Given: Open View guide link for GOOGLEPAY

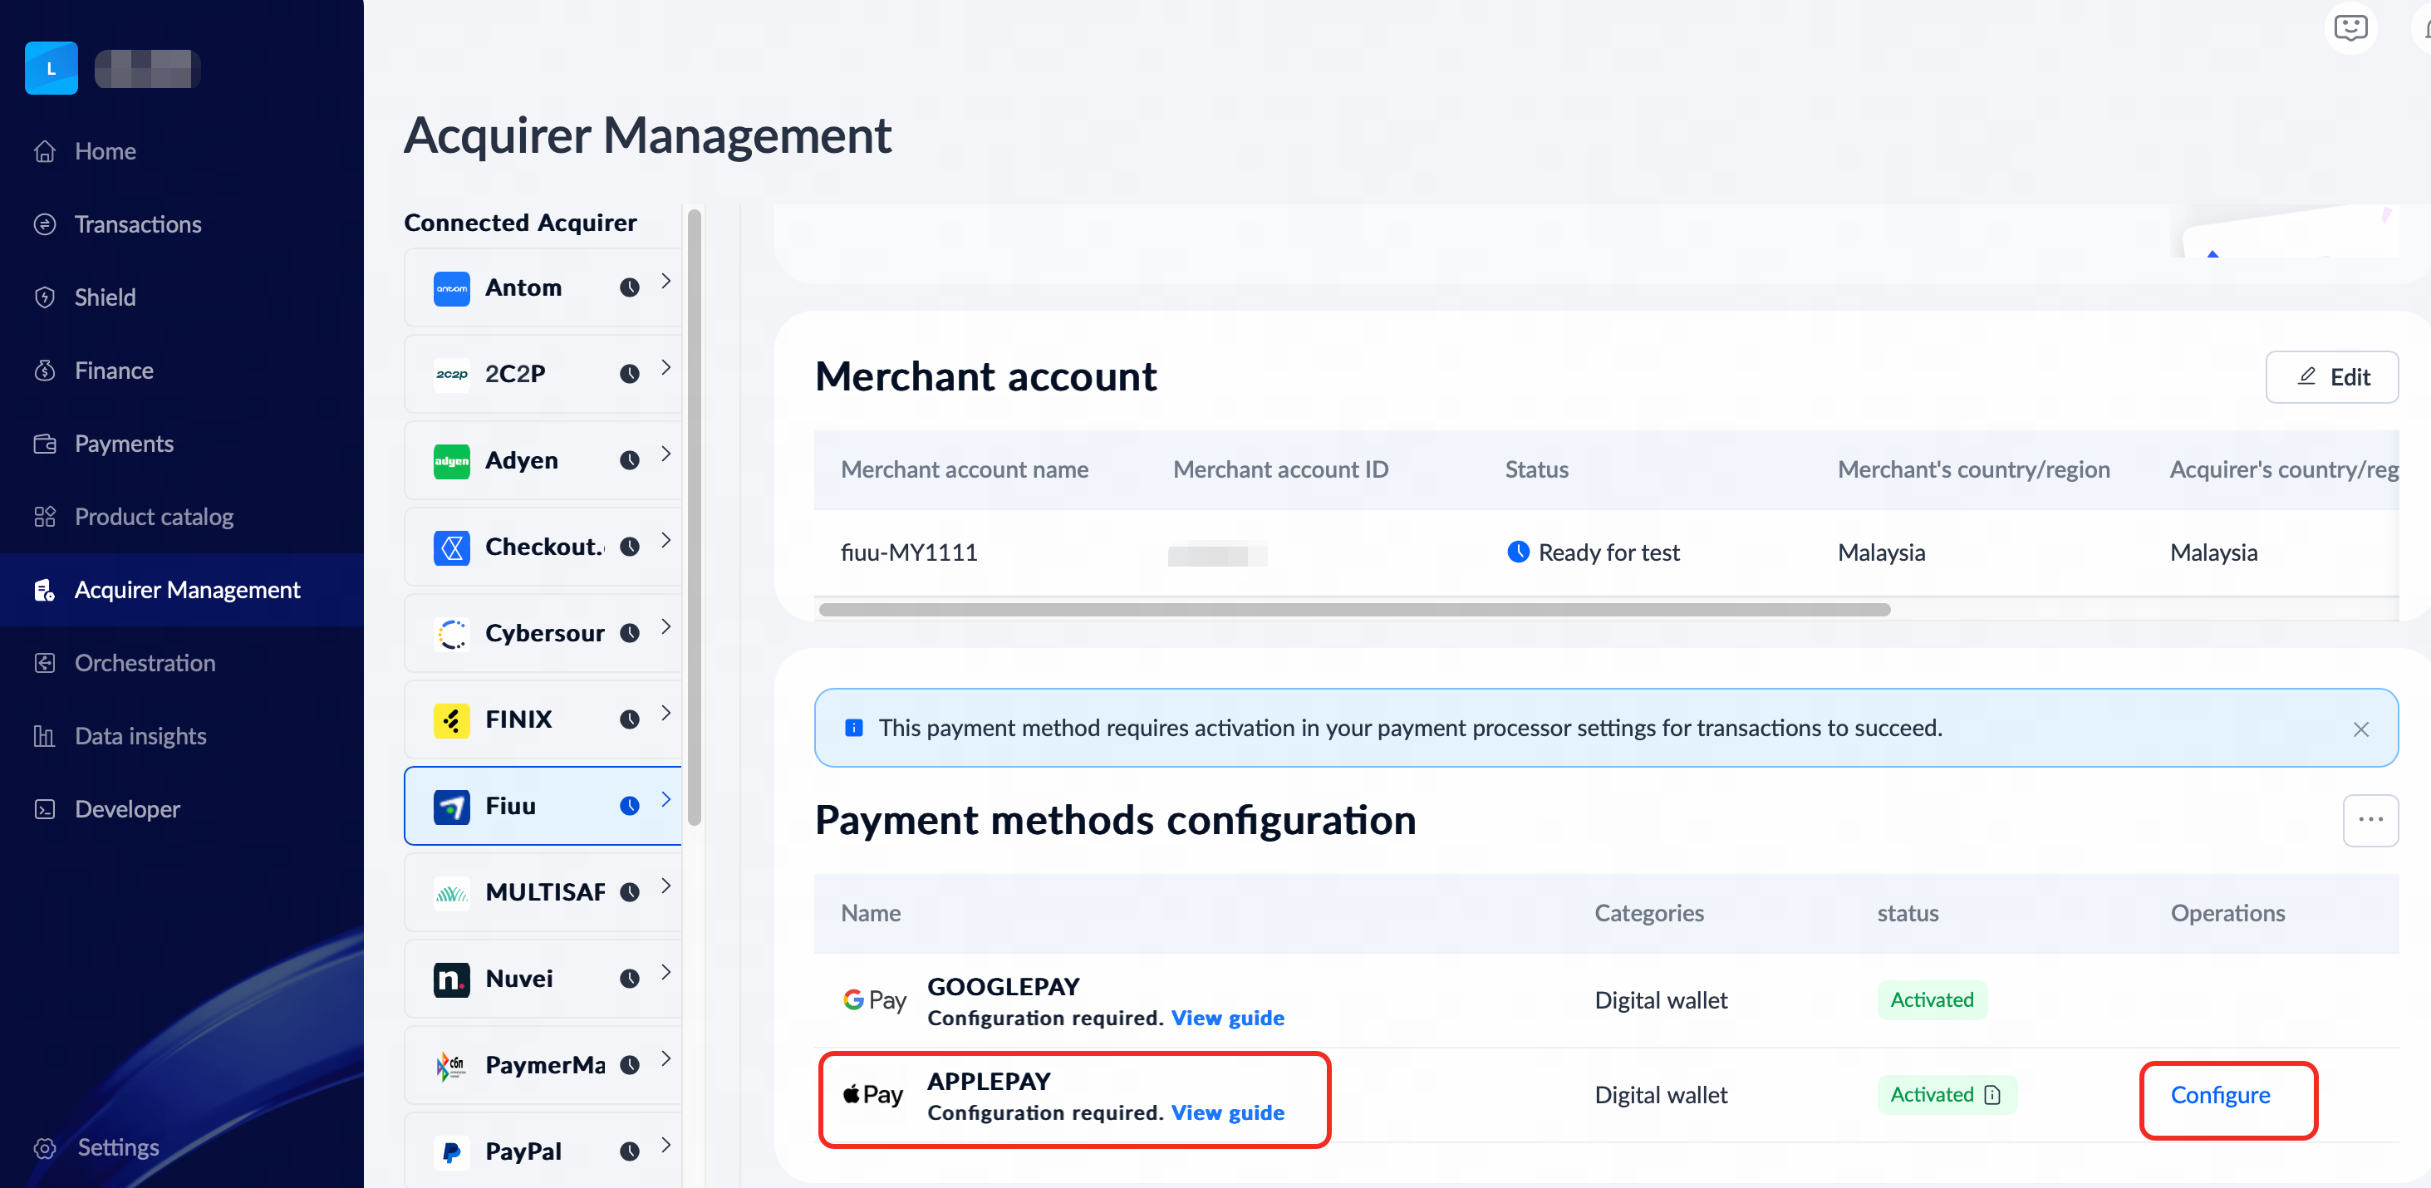Looking at the screenshot, I should point(1227,1019).
